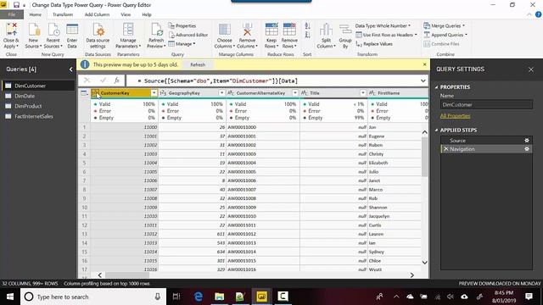Click the GeographyKey data type icon

[x=163, y=93]
